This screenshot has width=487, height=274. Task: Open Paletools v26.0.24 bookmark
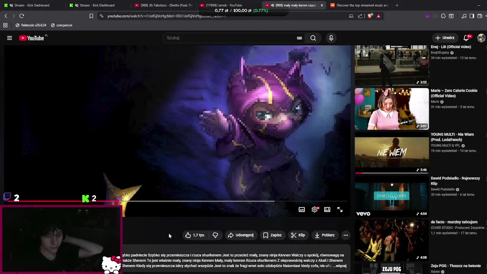(31, 25)
